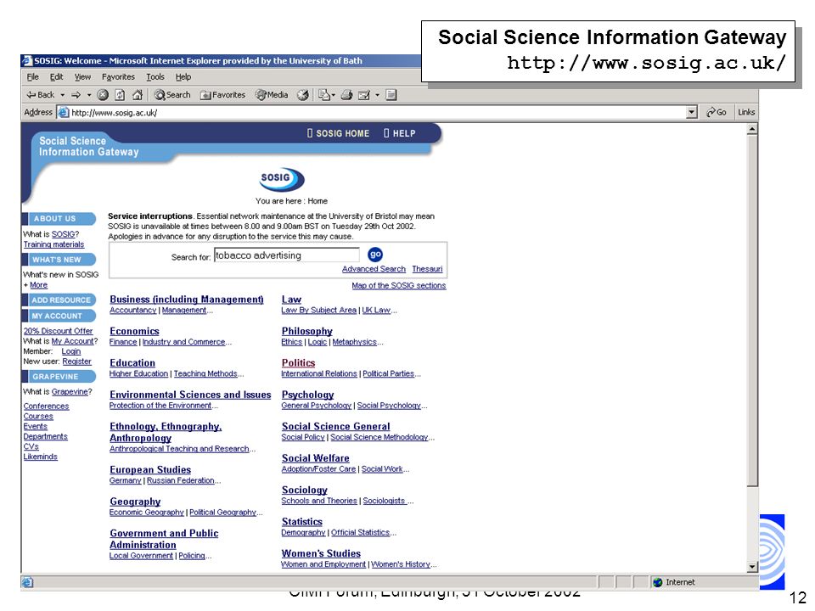Click the vertical scrollbar down arrow
815x611 pixels.
(751, 567)
